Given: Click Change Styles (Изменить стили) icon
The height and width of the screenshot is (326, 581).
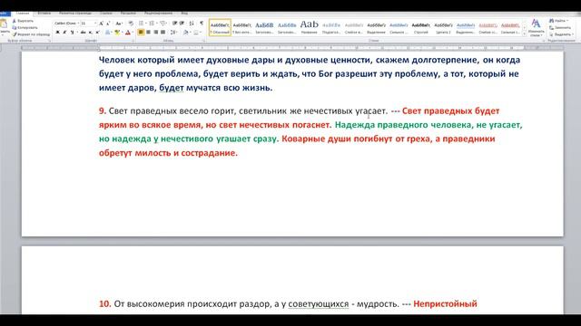Looking at the screenshot, I should [536, 28].
